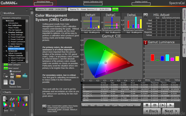The image size is (186, 116).
Task: Click the infinity continuous read button
Action: click(x=155, y=105)
